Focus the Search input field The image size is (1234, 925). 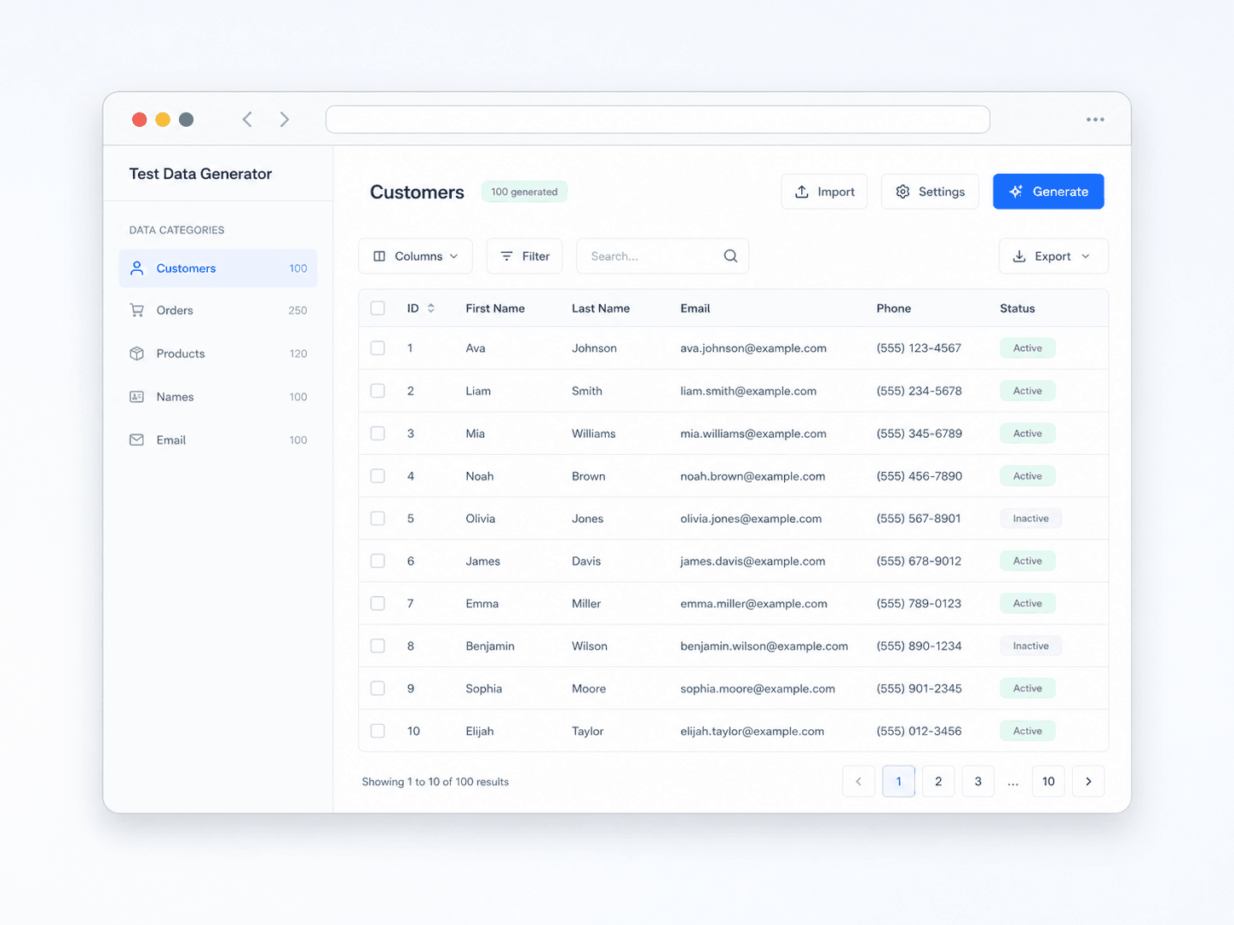coord(662,256)
